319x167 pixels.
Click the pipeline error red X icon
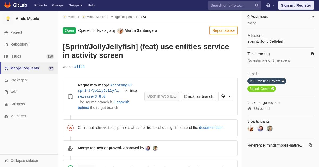70,128
